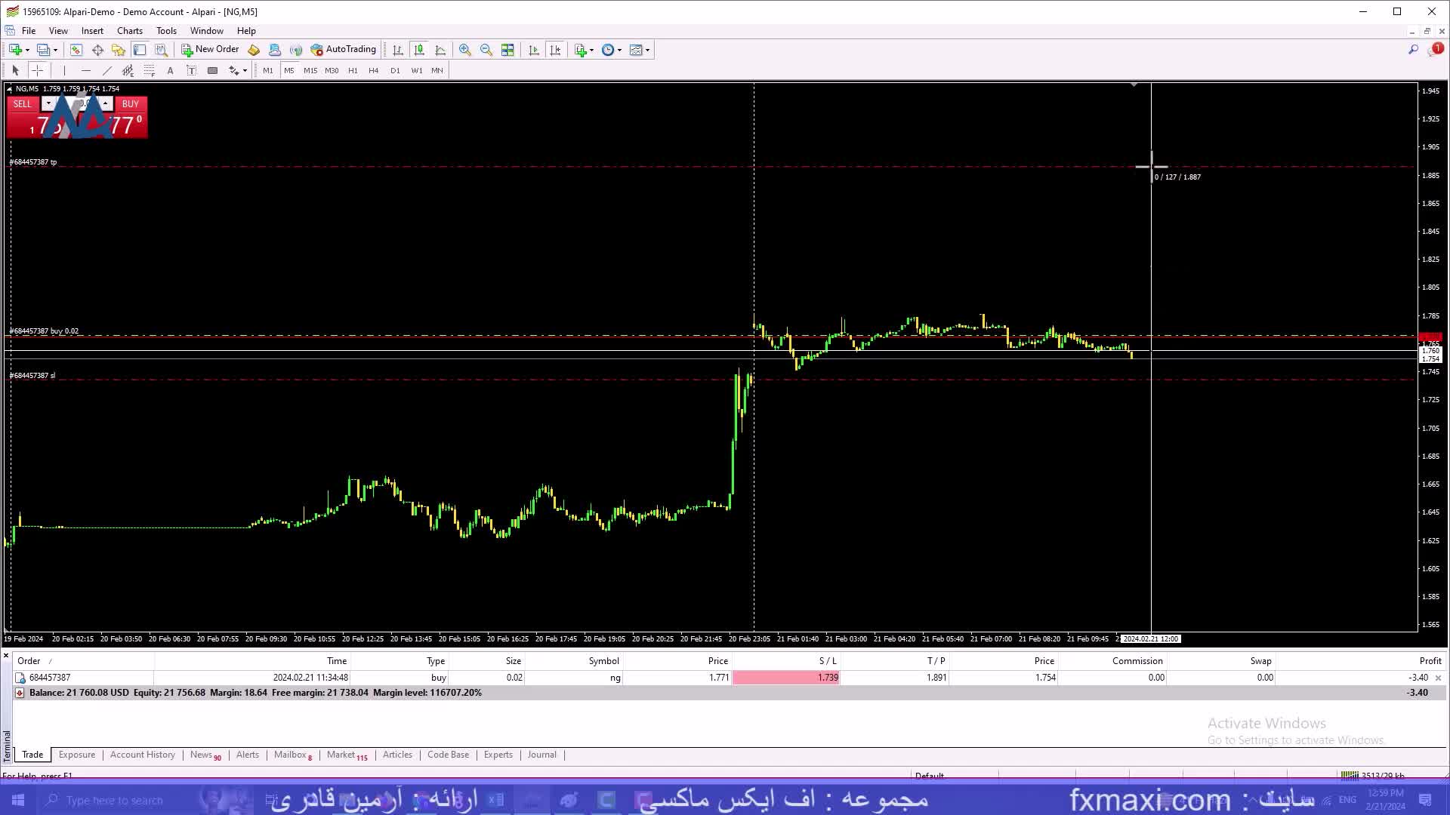Image resolution: width=1450 pixels, height=815 pixels.
Task: Select the crosshair cursor tool
Action: (x=37, y=70)
